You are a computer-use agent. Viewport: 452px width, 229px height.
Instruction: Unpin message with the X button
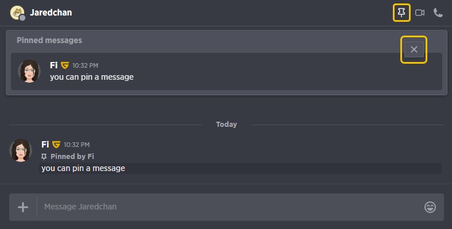coord(414,49)
